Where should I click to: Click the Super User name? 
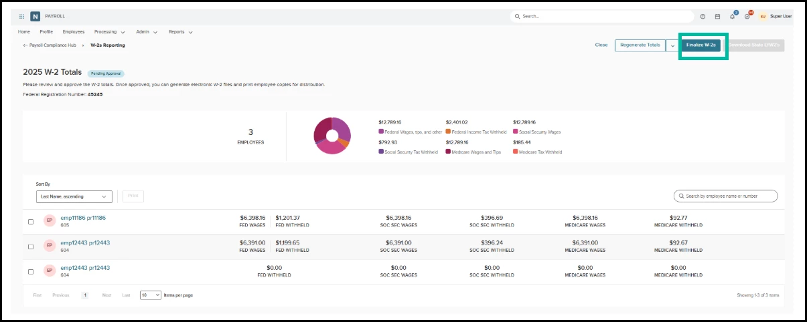tap(782, 16)
